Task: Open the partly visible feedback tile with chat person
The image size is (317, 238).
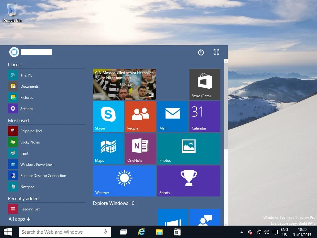Action: tap(205, 217)
